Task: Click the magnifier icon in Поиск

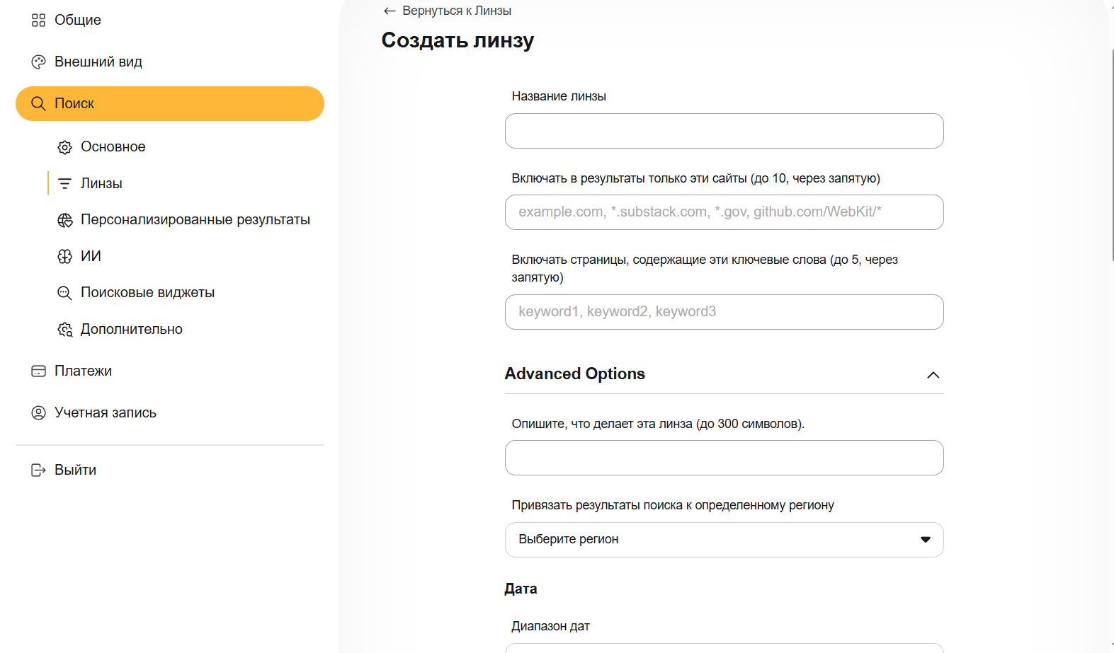Action: click(x=38, y=104)
